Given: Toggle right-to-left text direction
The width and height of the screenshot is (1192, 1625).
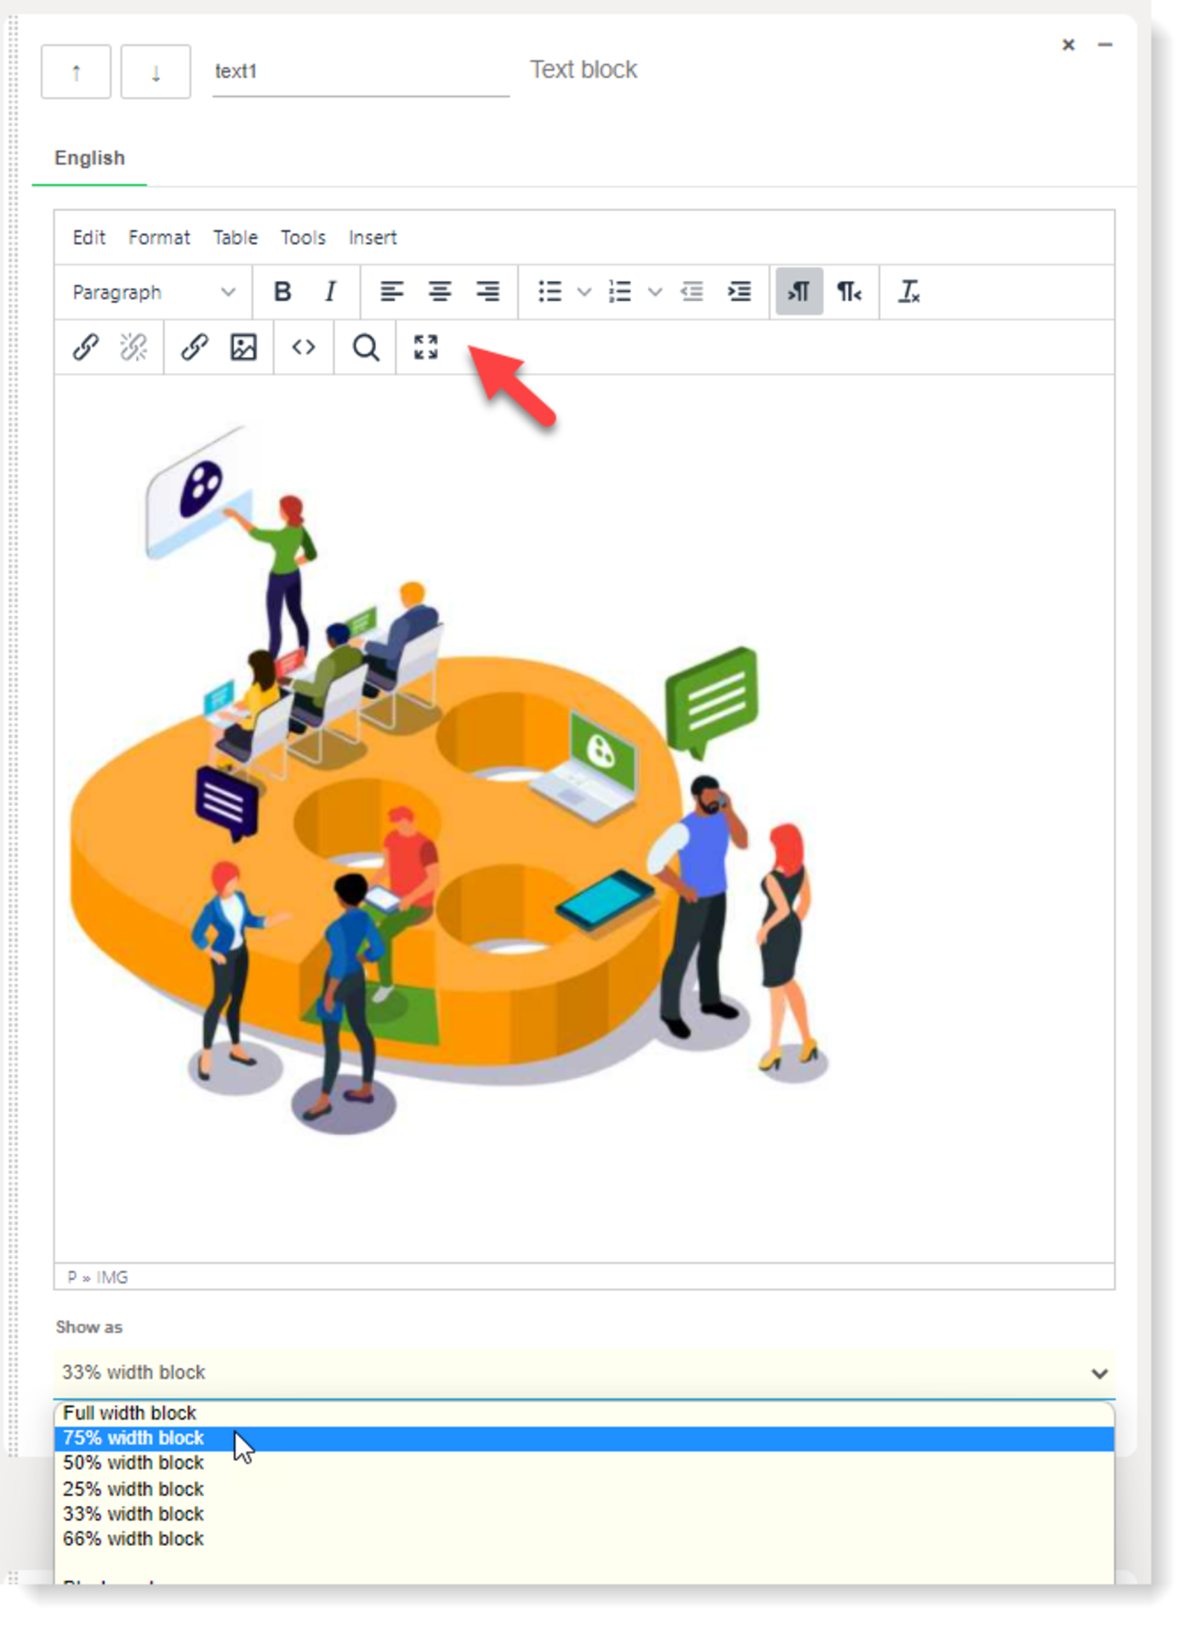Looking at the screenshot, I should tap(849, 291).
